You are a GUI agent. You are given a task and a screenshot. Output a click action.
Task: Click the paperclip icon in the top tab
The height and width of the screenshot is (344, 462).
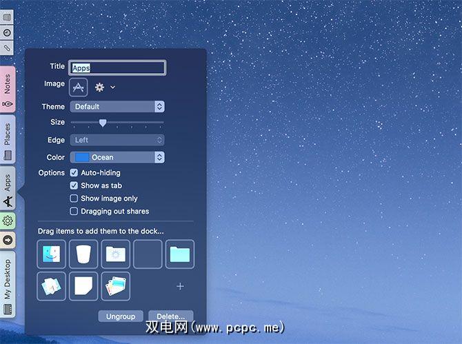tap(7, 48)
